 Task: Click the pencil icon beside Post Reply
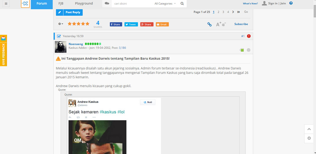[59, 12]
